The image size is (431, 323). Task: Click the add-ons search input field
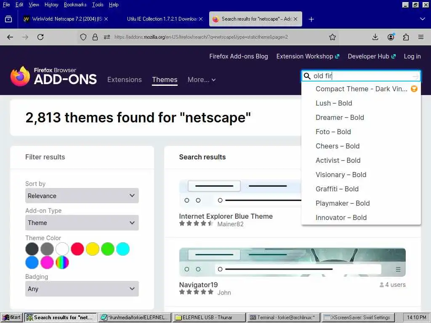pos(362,76)
